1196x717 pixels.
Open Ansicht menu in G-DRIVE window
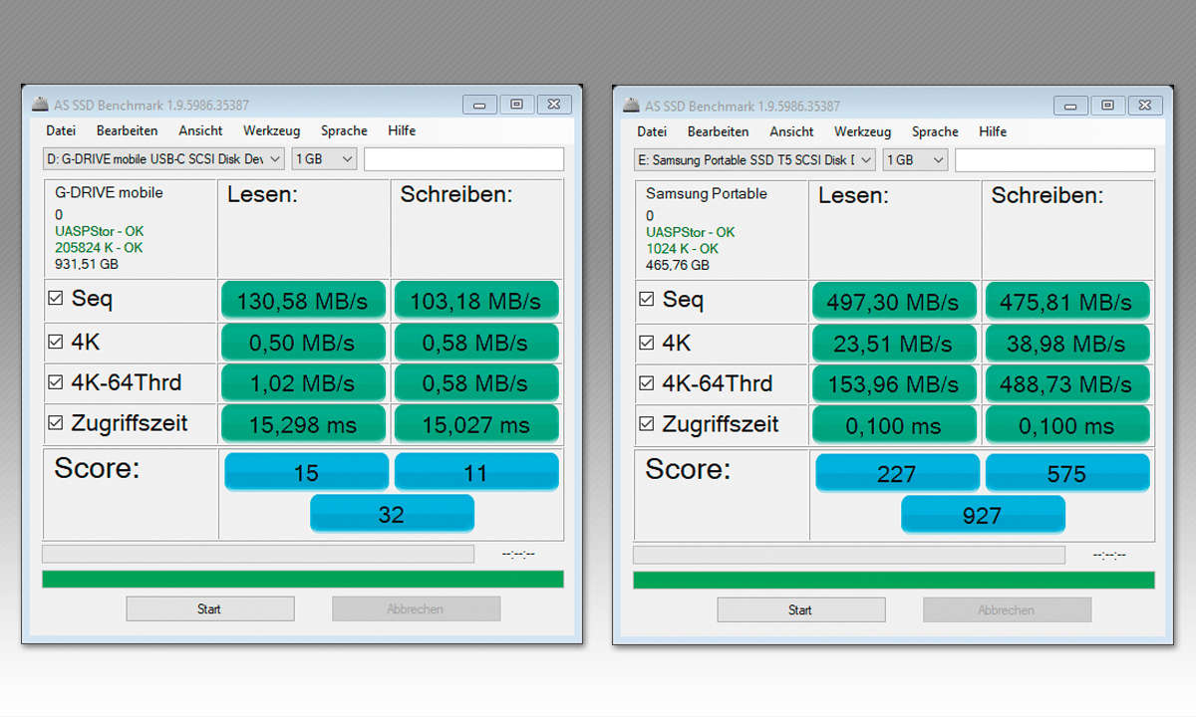click(x=200, y=130)
